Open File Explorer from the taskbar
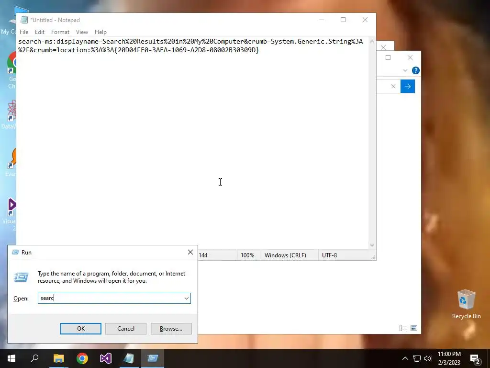The height and width of the screenshot is (368, 490). (x=58, y=358)
